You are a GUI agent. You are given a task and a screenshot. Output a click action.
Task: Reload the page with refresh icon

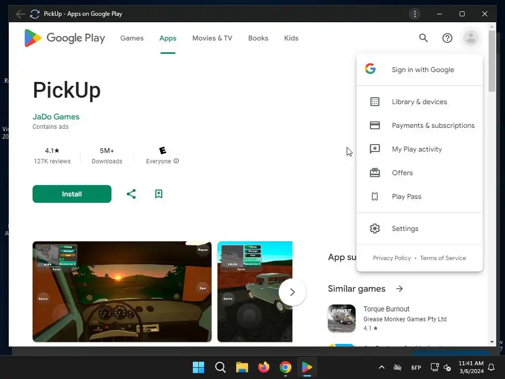pyautogui.click(x=35, y=14)
